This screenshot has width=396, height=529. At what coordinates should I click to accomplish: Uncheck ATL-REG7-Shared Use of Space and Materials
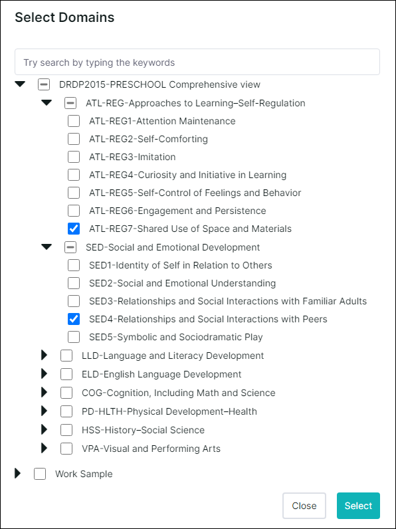[74, 229]
